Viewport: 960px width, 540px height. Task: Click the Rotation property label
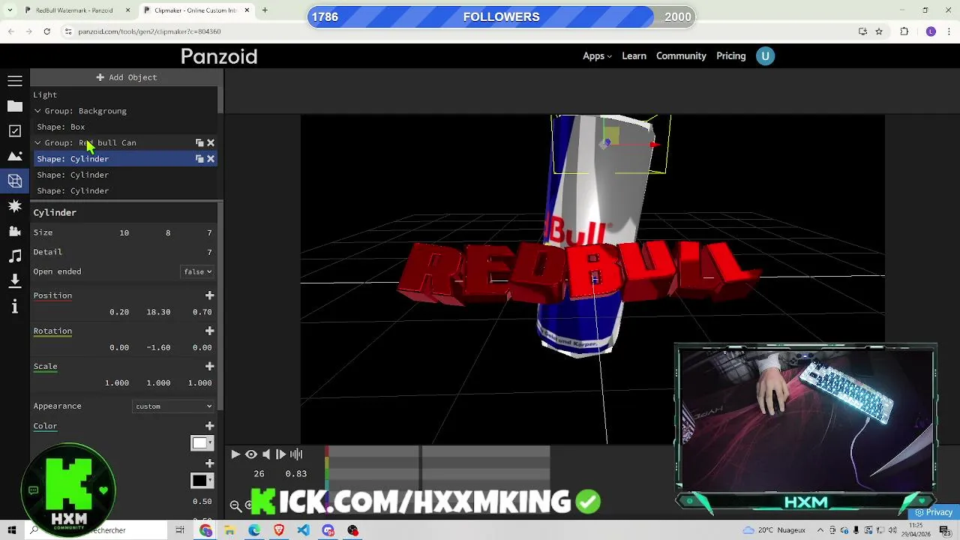(52, 331)
